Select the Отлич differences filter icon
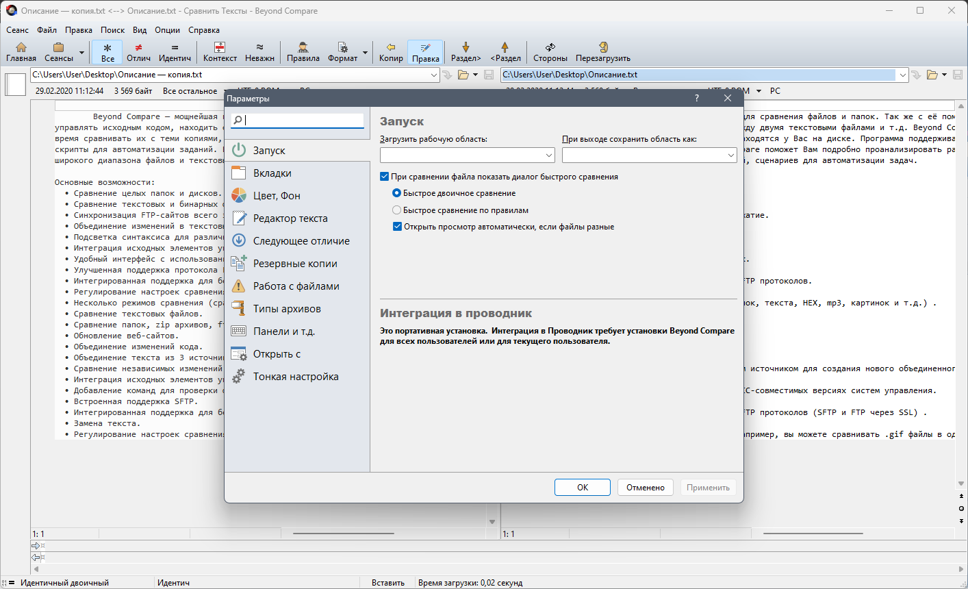The image size is (968, 589). pyautogui.click(x=139, y=52)
